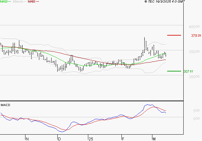The image size is (202, 141).
Task: Select the green 307.81 support line
Action: [x=174, y=71]
